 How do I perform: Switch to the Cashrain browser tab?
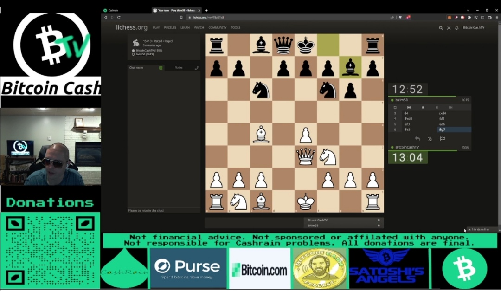(126, 11)
